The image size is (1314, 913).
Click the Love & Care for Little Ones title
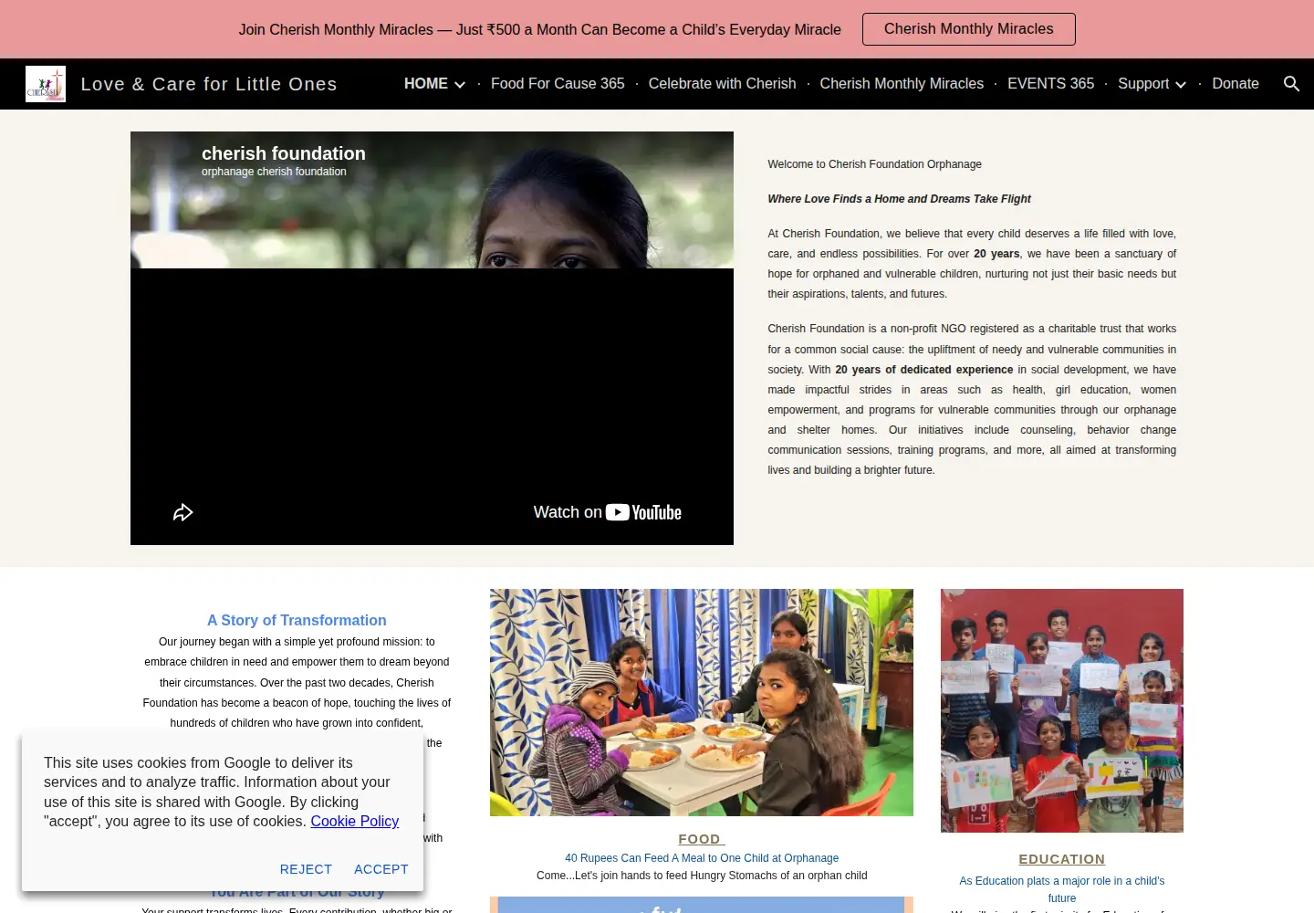[x=209, y=84]
